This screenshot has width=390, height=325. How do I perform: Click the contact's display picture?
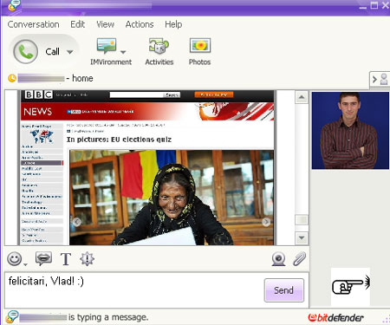[350, 130]
